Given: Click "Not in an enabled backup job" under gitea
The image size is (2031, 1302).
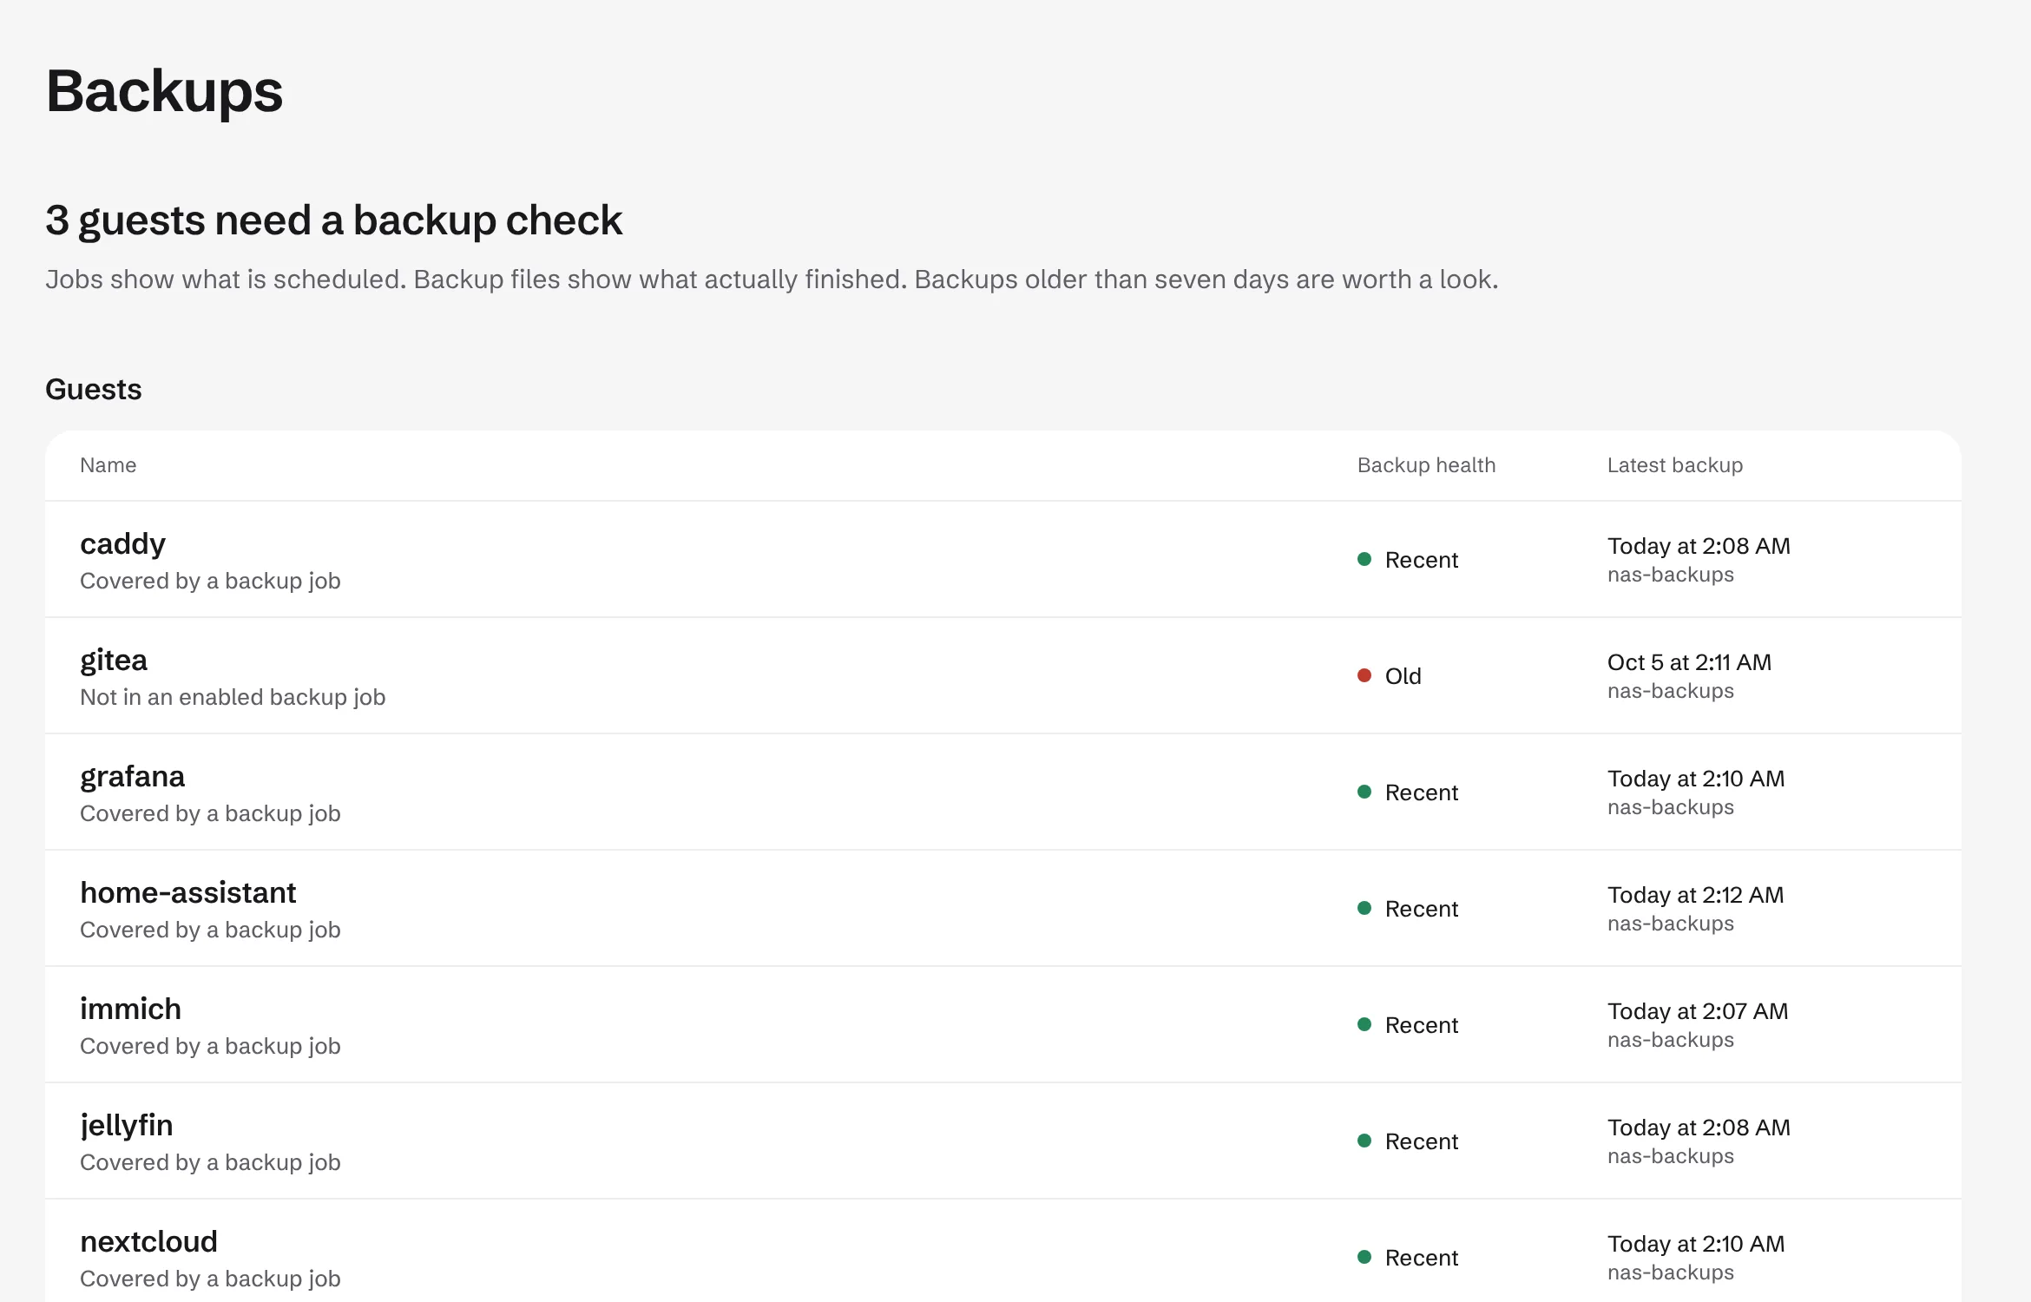Looking at the screenshot, I should tap(233, 697).
